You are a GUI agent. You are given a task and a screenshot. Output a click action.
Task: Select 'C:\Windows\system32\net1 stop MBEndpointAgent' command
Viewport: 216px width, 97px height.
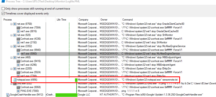(148, 65)
